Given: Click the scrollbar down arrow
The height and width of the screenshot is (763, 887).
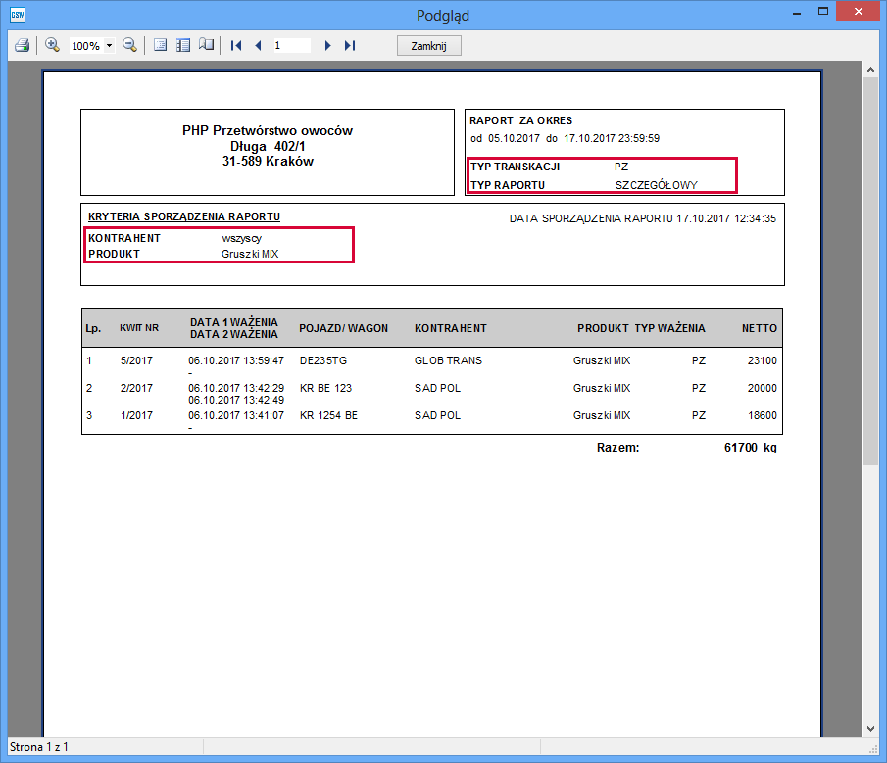Looking at the screenshot, I should click(x=870, y=728).
